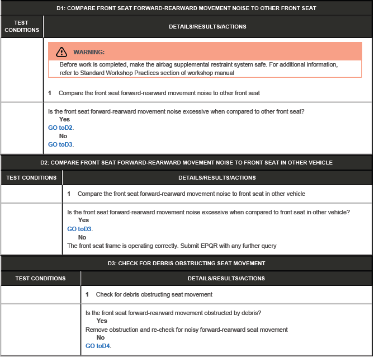Open GO toD3 link in D2 section

pos(80,229)
